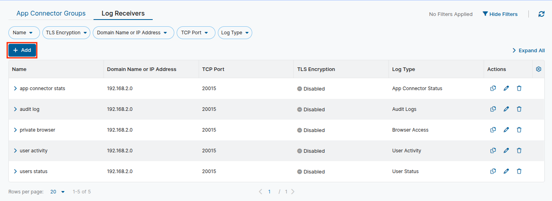
Task: Edit the audit log receiver
Action: tap(506, 109)
